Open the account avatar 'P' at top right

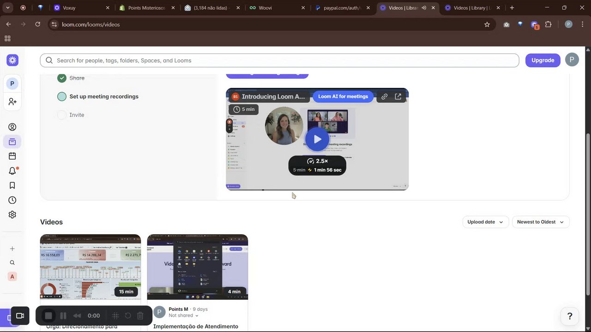[x=572, y=60]
